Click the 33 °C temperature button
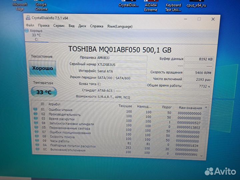The height and width of the screenshot is (180, 240). [x=44, y=92]
